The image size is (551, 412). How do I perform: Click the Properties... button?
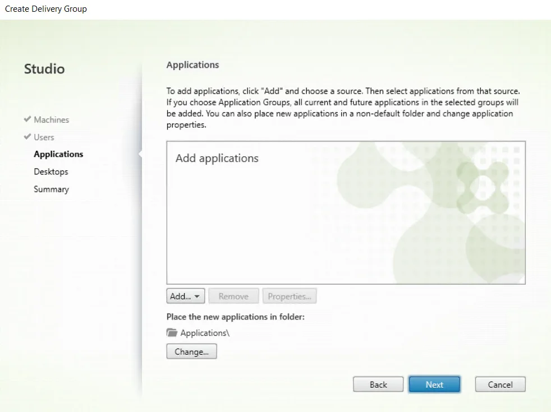coord(289,296)
